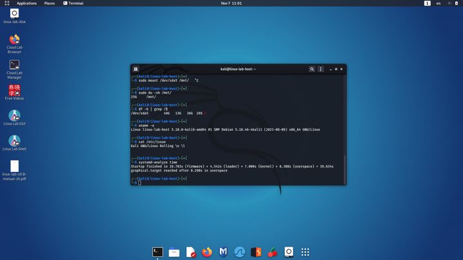This screenshot has width=463, height=260.
Task: Click the 'cat /etc/issue' command line
Action: [x=152, y=142]
